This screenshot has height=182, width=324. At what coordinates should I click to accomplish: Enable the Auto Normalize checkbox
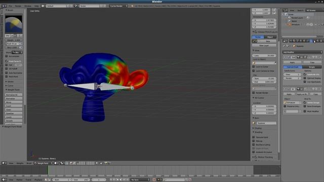point(7,73)
